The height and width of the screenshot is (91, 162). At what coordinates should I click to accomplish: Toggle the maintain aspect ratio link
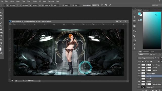pos(40,5)
